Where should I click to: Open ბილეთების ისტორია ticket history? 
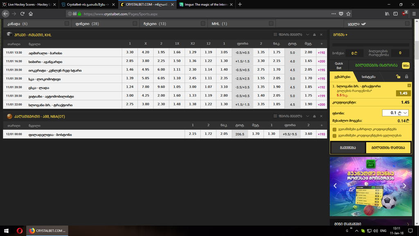[376, 65]
